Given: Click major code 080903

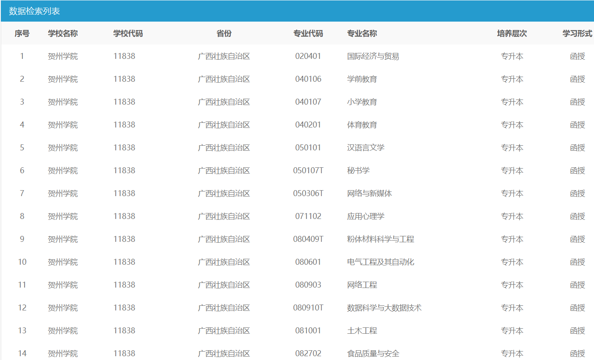Looking at the screenshot, I should click(x=308, y=285).
